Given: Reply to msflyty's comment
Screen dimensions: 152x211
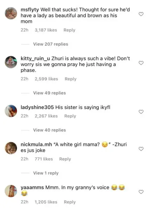Looking at the screenshot, I should pyautogui.click(x=69, y=30).
